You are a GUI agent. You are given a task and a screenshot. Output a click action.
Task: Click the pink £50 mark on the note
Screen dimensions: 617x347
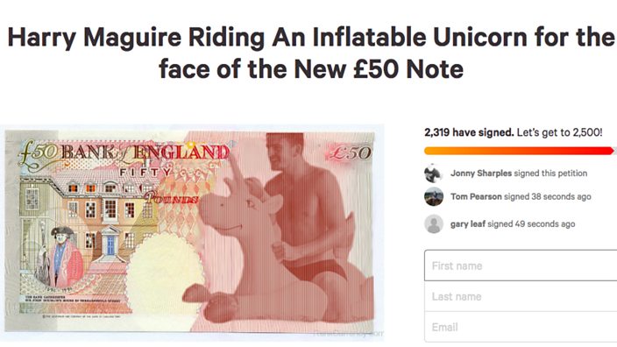(350, 152)
